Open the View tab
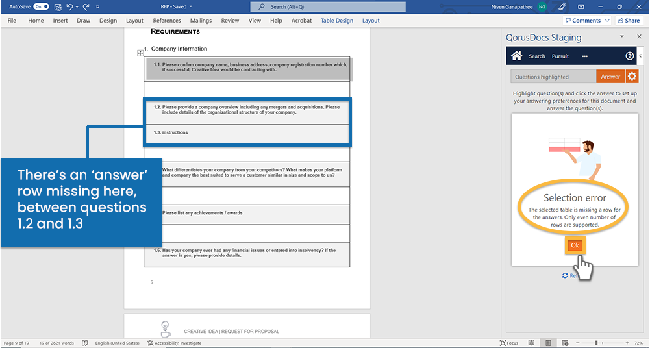The width and height of the screenshot is (650, 348). click(x=255, y=21)
